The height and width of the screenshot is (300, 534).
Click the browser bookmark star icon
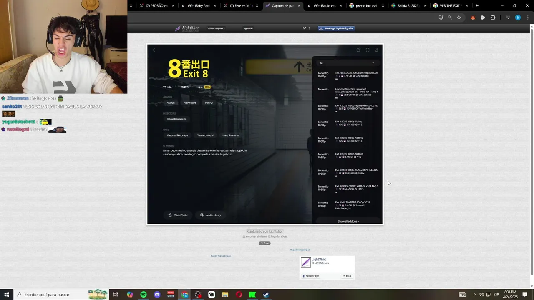click(459, 17)
